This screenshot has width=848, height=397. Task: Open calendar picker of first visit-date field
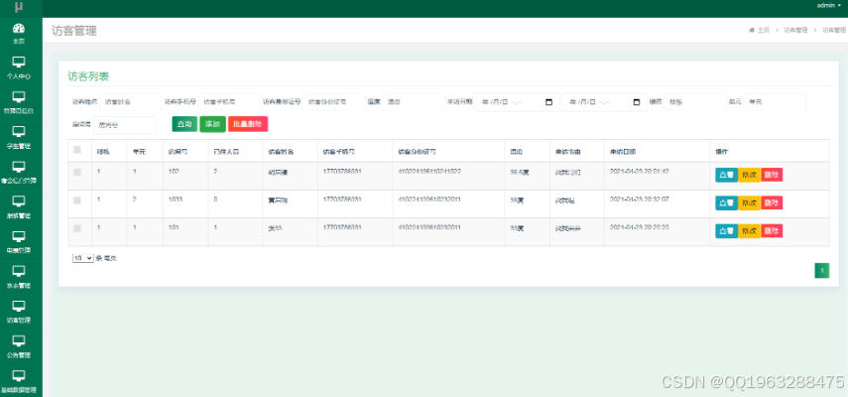pyautogui.click(x=548, y=101)
